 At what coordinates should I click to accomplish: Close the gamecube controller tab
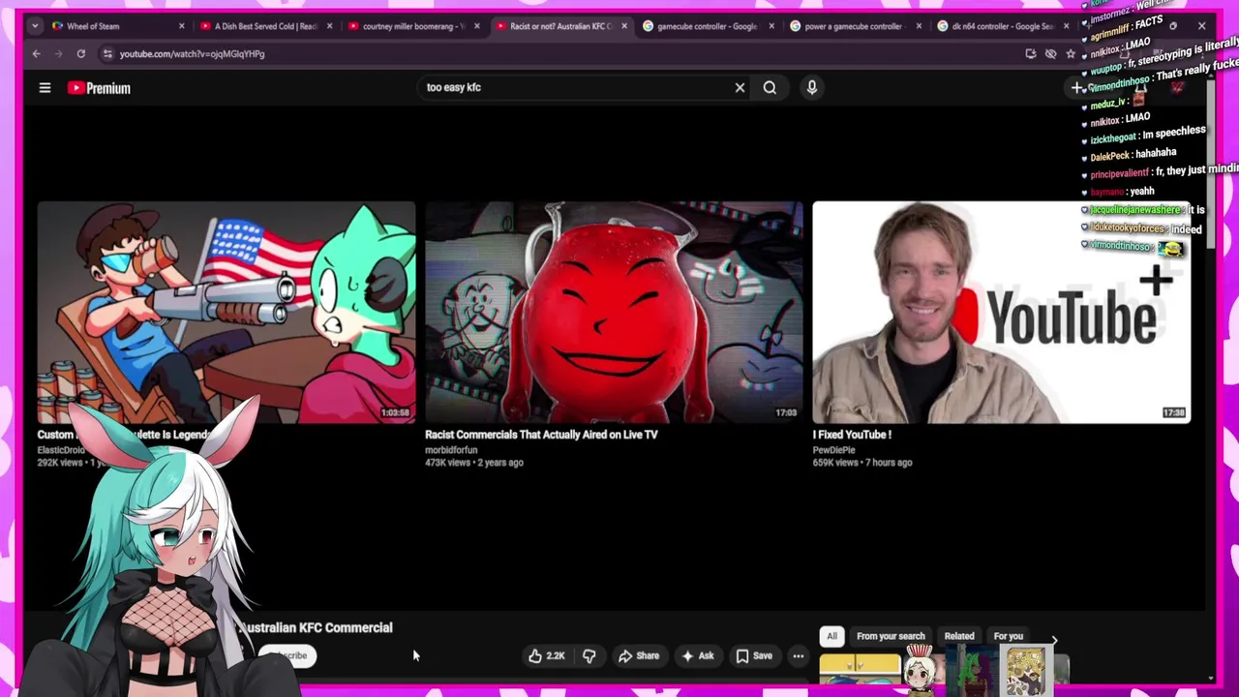click(x=771, y=26)
